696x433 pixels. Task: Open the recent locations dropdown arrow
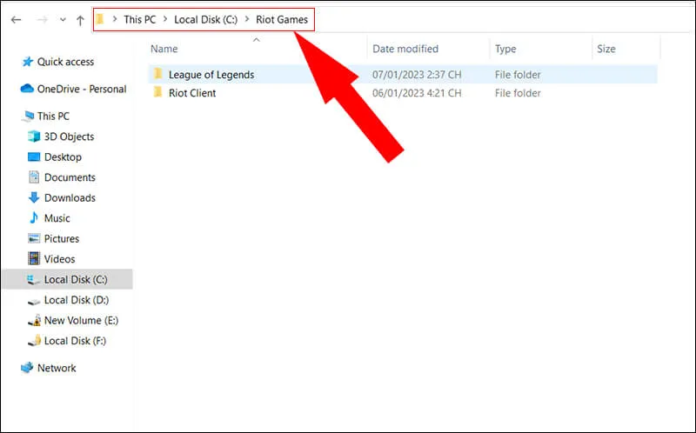(x=63, y=20)
